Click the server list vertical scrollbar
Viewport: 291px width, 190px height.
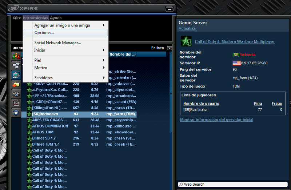tap(171, 93)
